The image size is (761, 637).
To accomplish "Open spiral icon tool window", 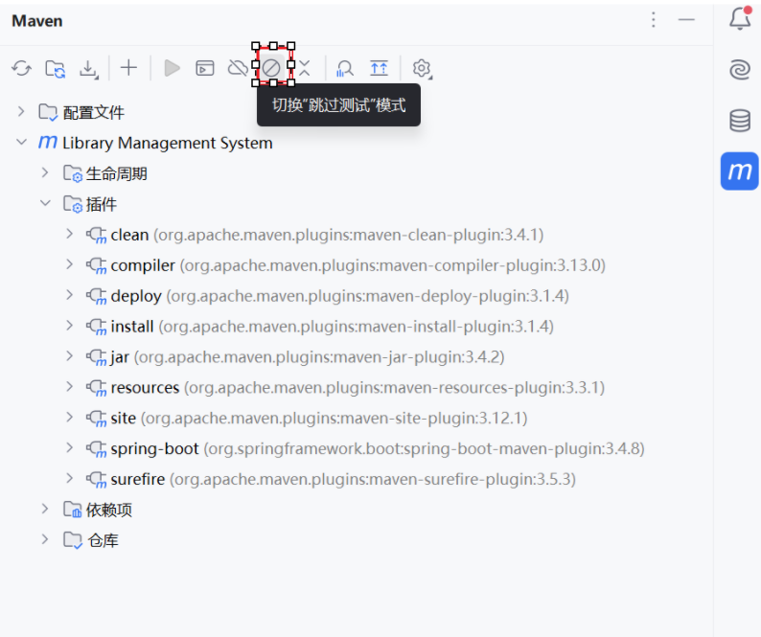I will tap(740, 69).
